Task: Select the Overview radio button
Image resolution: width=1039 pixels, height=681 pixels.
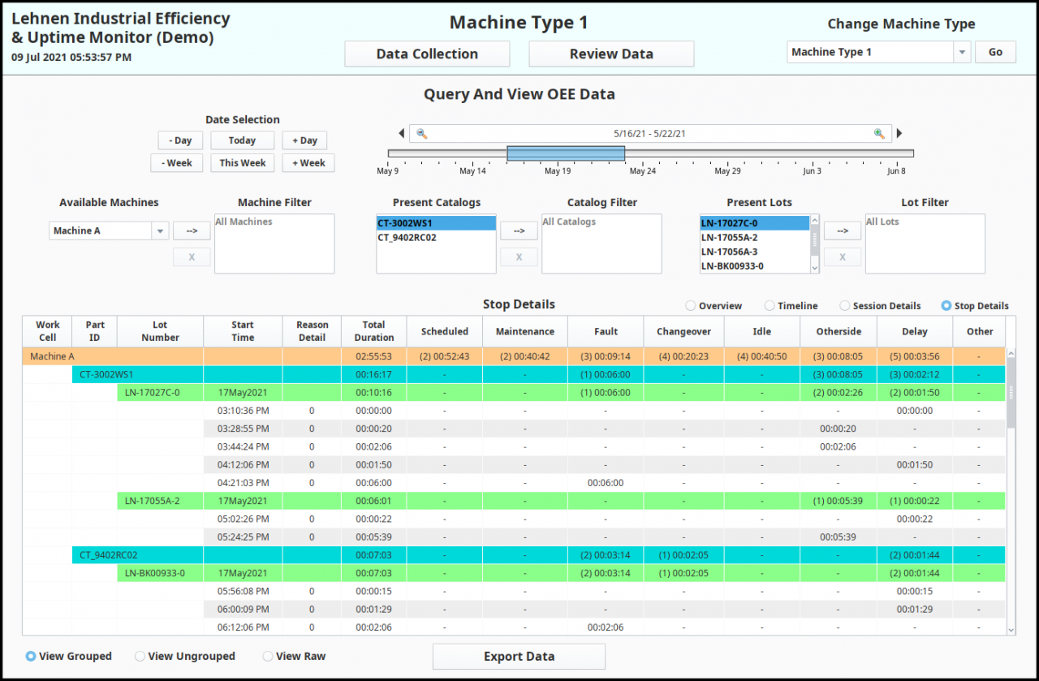Action: tap(691, 306)
